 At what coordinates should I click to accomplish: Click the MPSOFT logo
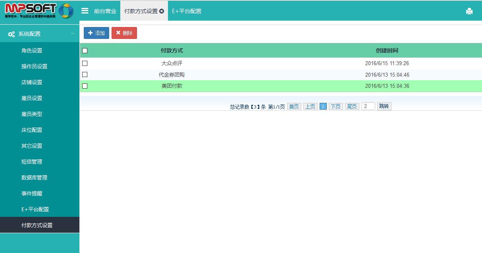point(39,11)
